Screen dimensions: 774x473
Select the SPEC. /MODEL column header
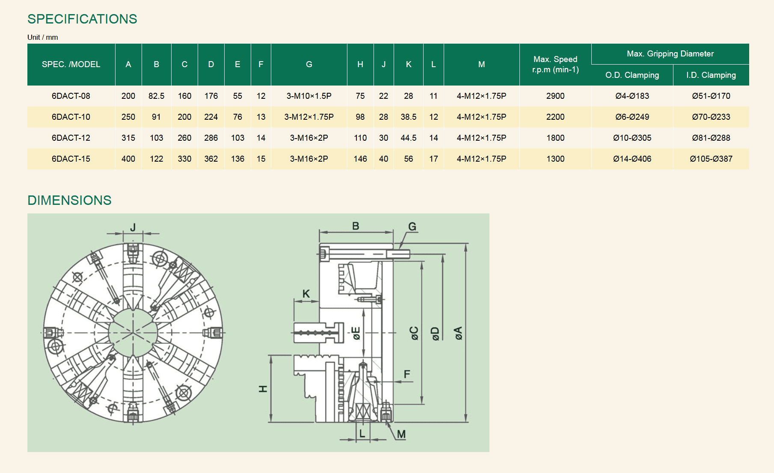[71, 65]
